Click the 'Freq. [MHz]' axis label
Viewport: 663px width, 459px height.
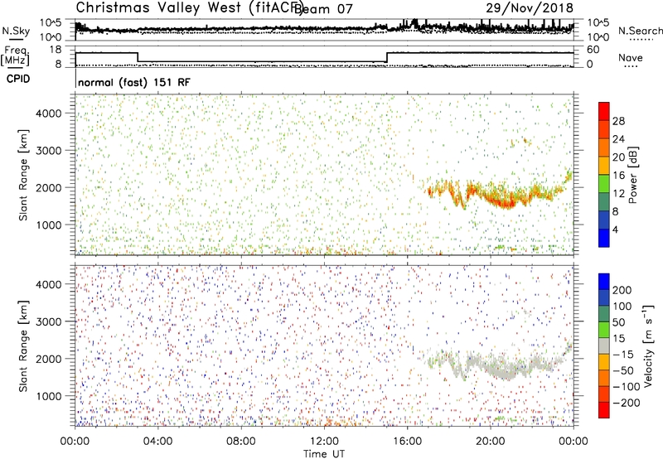15,56
